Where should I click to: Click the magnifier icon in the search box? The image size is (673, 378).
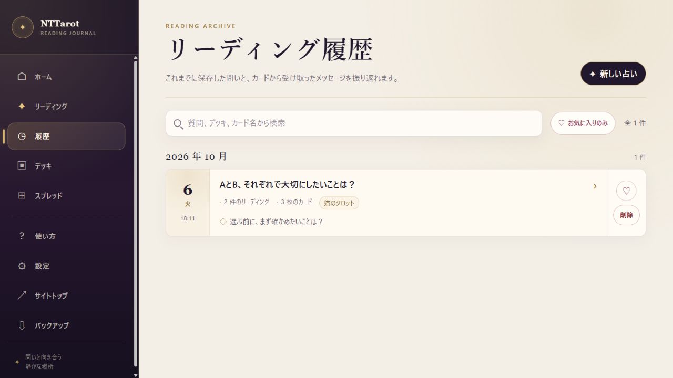178,124
